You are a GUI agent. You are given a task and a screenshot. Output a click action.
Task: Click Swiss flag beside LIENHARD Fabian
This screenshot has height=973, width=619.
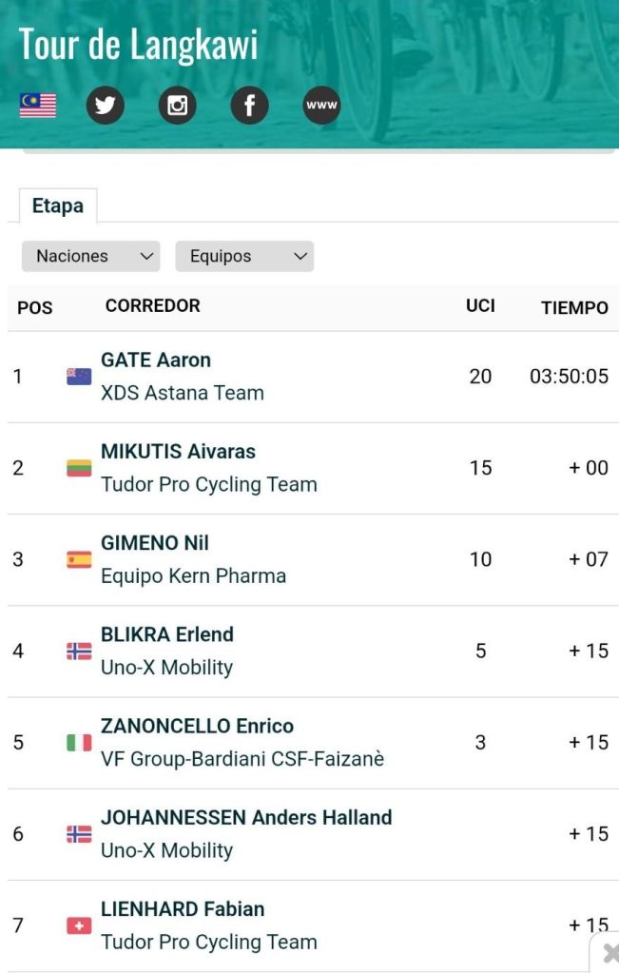(79, 925)
